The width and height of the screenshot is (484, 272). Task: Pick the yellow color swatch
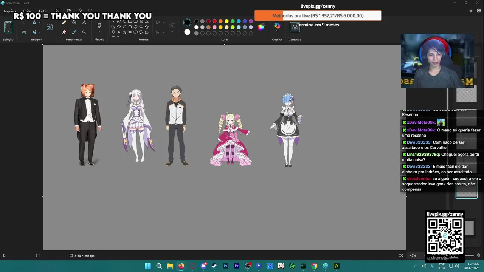226,21
